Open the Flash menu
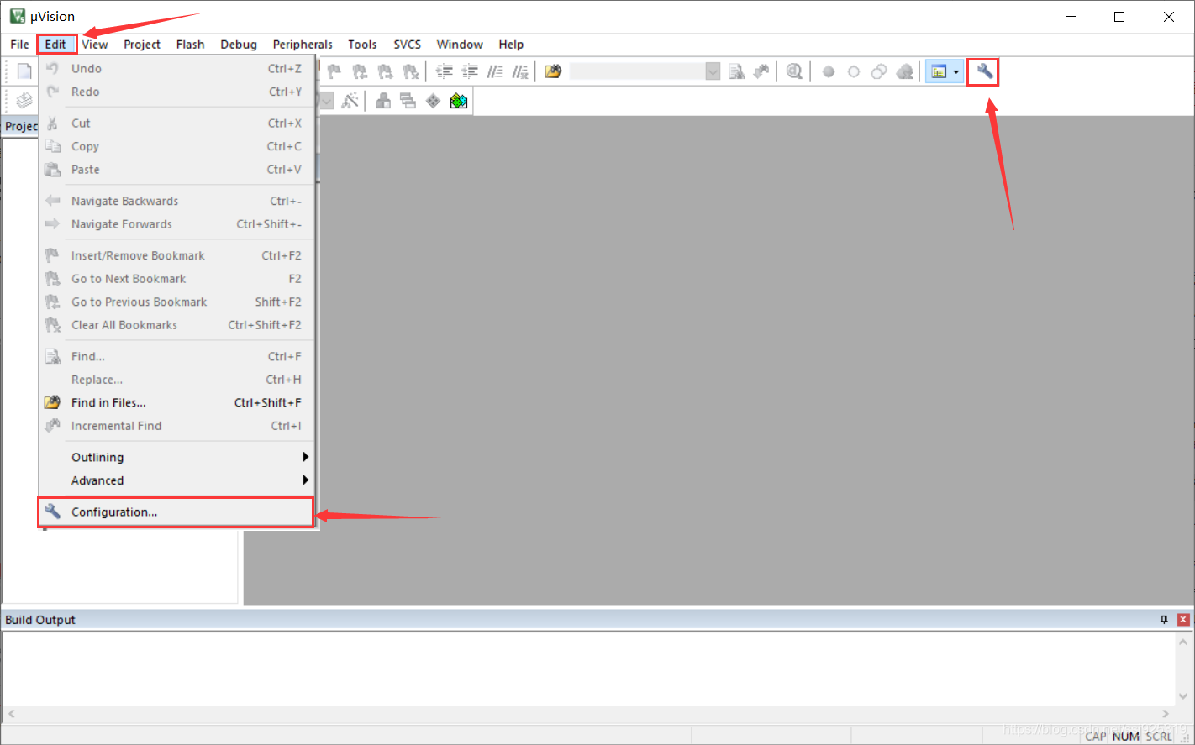Screen dimensions: 1195x745 tap(191, 45)
